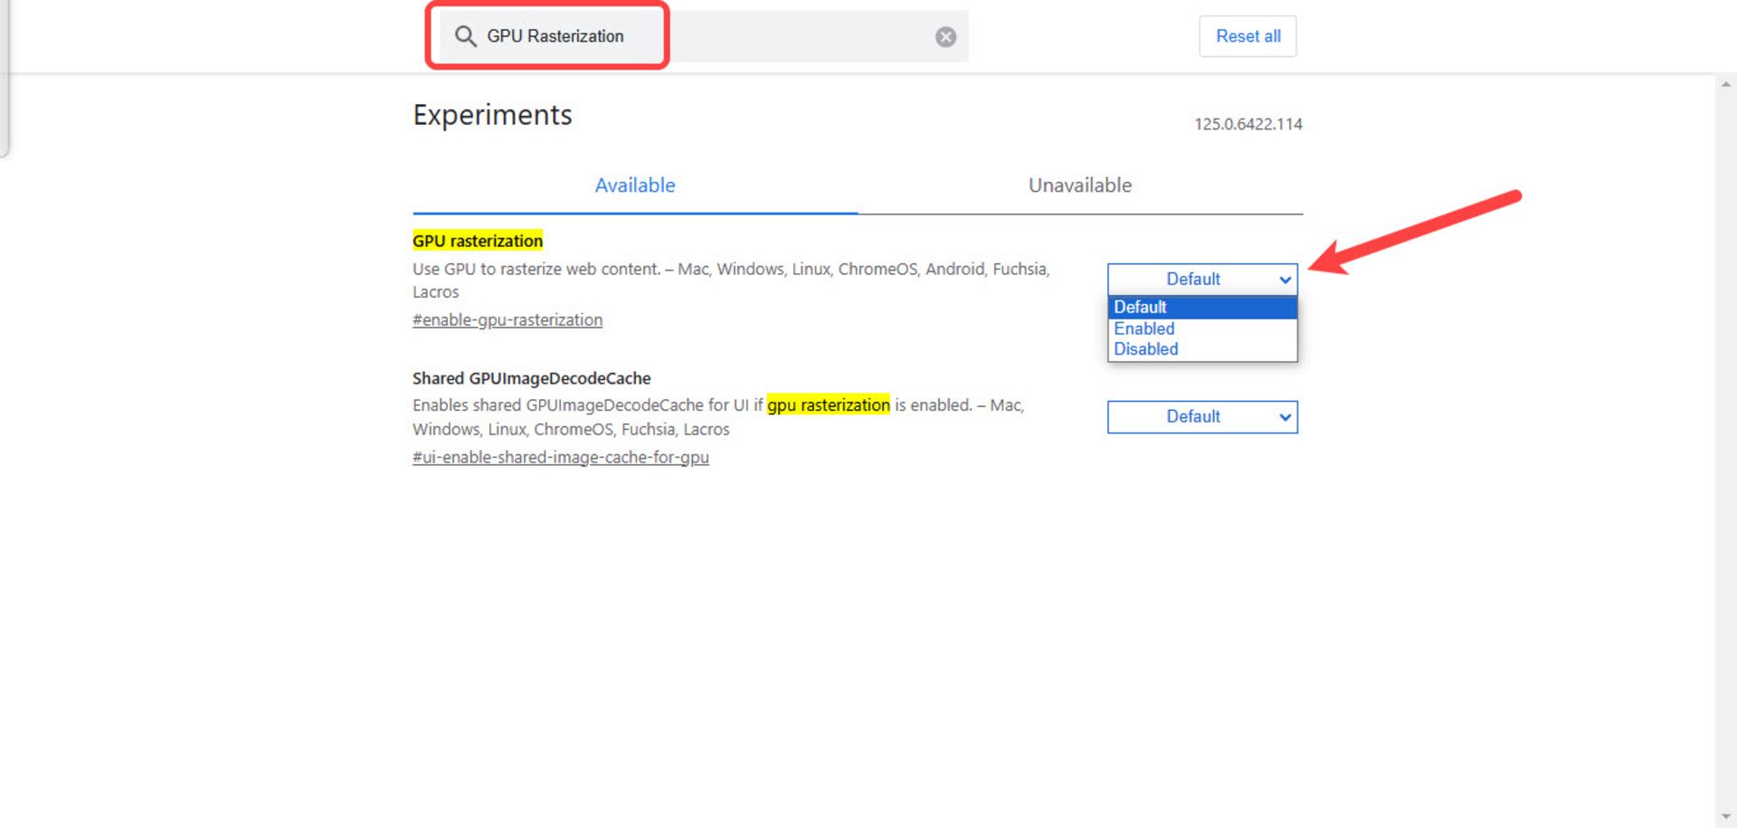Image resolution: width=1737 pixels, height=828 pixels.
Task: Click the 'Use GPU to rasterize web content' description
Action: pyautogui.click(x=731, y=281)
